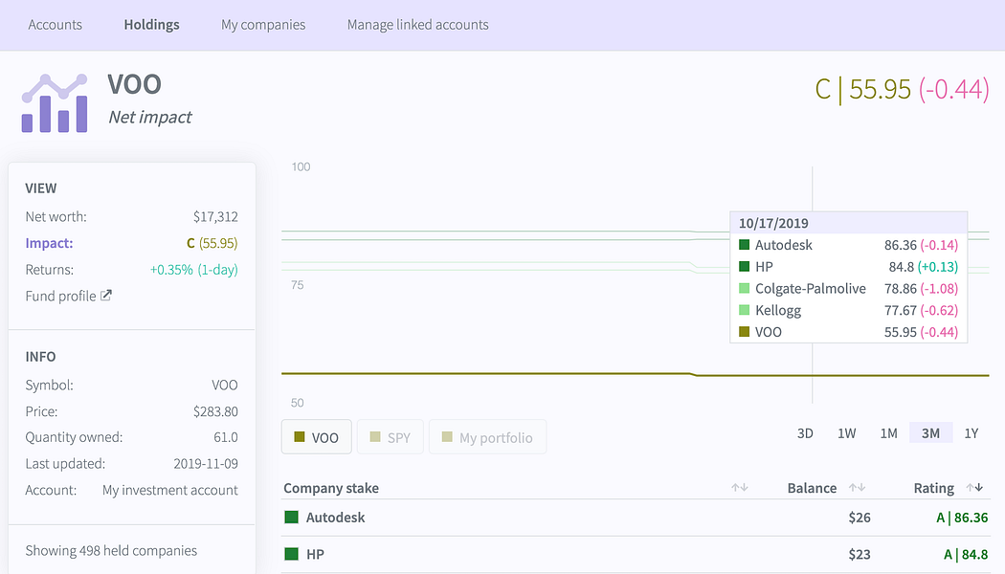The image size is (1005, 574).
Task: Click My investment account value
Action: tap(169, 490)
